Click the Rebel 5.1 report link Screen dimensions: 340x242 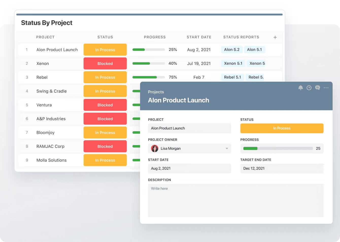point(232,77)
